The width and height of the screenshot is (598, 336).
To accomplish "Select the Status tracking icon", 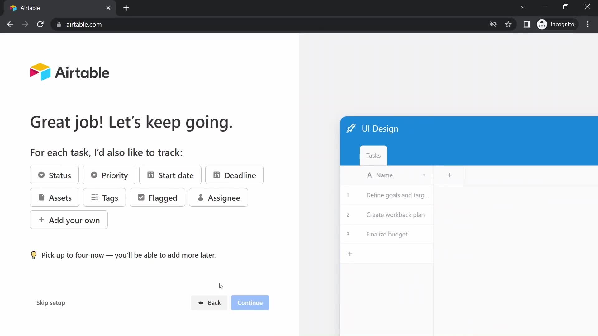I will click(41, 175).
